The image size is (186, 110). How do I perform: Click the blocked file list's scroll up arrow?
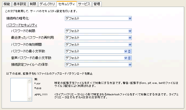[x=30, y=80]
